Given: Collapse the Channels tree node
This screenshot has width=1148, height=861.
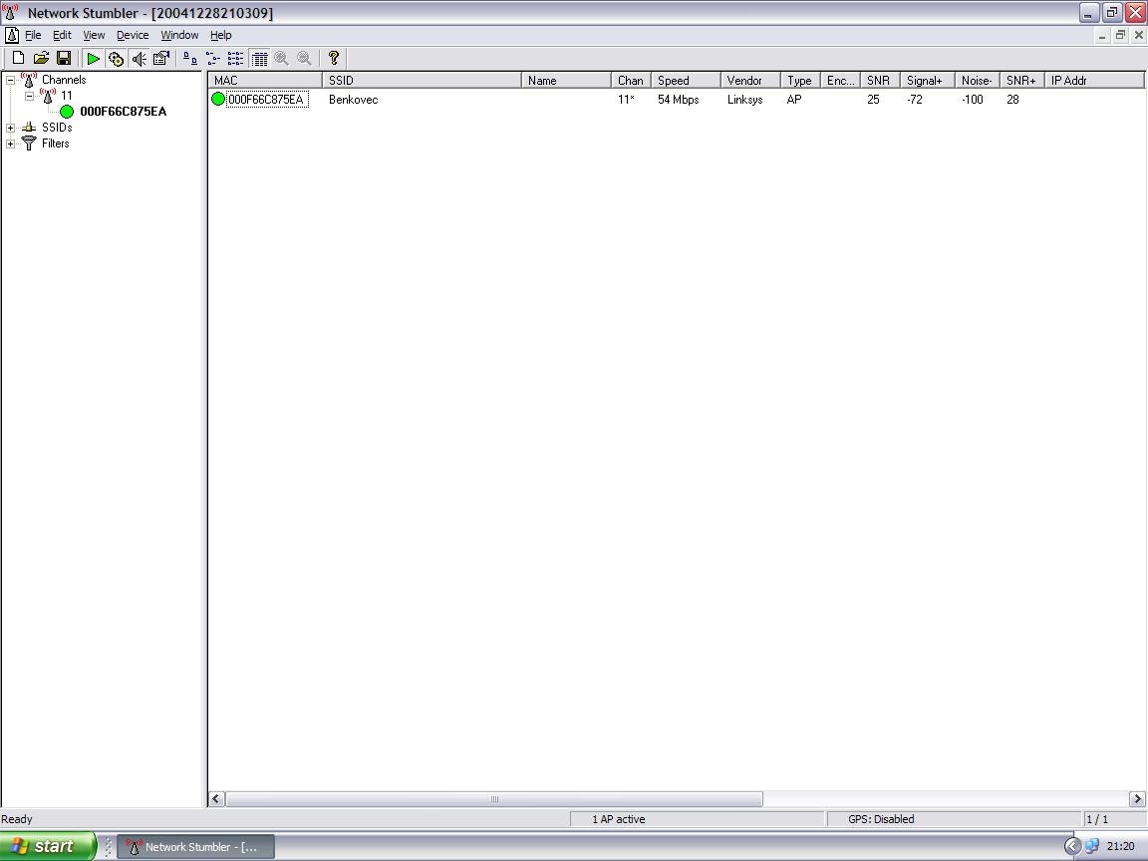Looking at the screenshot, I should click(11, 81).
